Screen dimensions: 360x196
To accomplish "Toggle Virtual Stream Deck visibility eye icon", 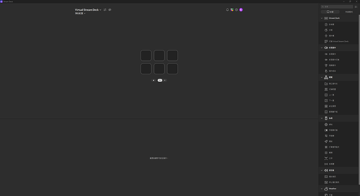I will click(110, 10).
